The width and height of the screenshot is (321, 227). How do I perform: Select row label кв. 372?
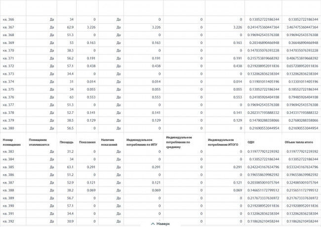8,66
